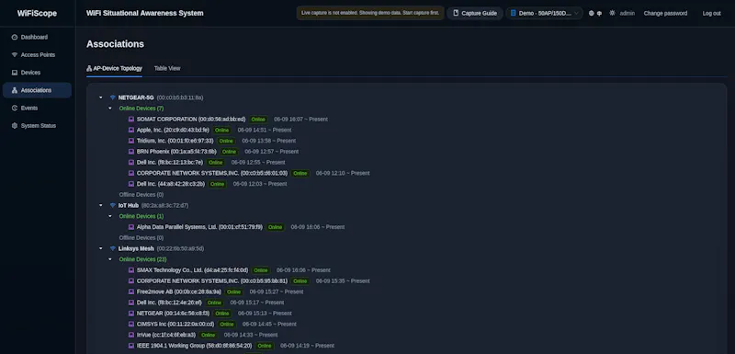Click device icon for SOMAT CORPORATION row

[131, 120]
